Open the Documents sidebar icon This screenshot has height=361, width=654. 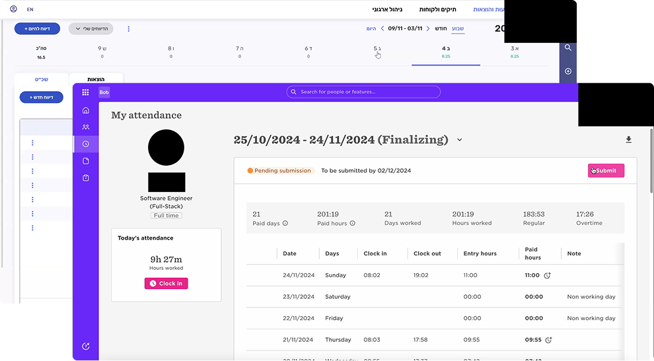tap(85, 161)
